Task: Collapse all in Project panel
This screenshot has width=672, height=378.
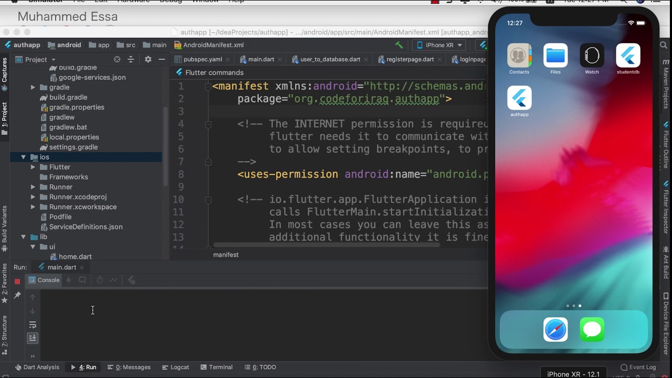Action: (131, 59)
